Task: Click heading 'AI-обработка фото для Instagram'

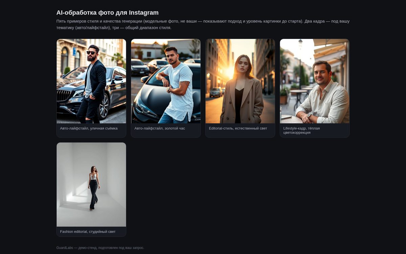Action: (x=108, y=13)
